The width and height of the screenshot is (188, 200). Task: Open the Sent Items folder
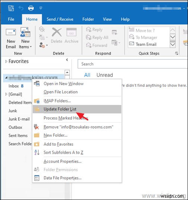18,136
